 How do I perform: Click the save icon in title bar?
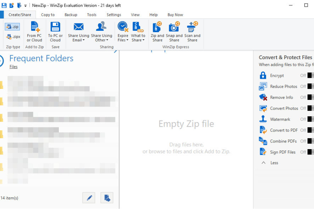pos(4,5)
